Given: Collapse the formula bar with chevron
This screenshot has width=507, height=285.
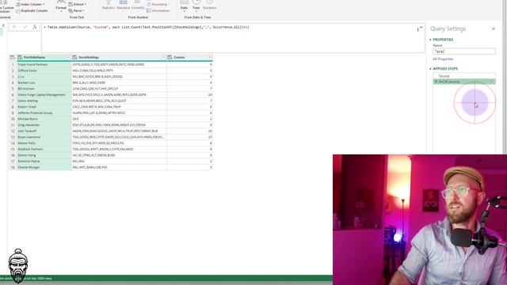Looking at the screenshot, I should click(x=421, y=28).
